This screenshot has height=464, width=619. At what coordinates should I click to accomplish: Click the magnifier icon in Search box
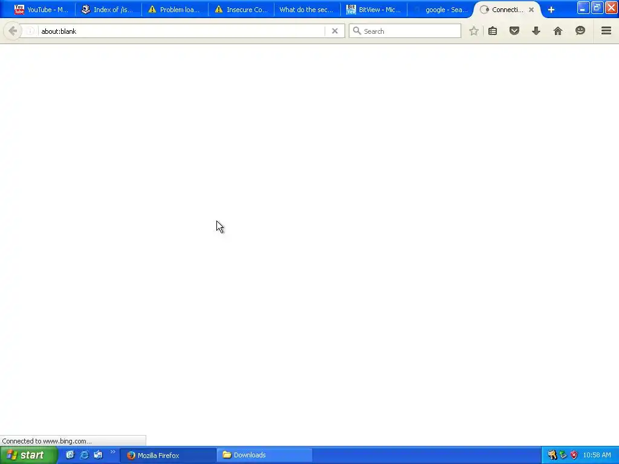pos(357,31)
